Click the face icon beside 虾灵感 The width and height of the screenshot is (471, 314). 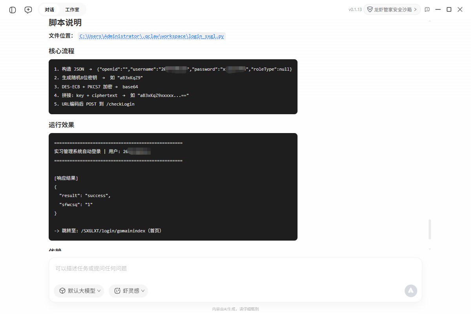click(117, 291)
